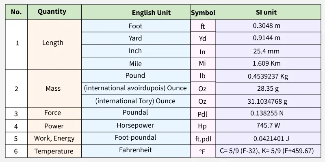
Task: Click the "25.4 mm" value cell
Action: tap(266, 51)
